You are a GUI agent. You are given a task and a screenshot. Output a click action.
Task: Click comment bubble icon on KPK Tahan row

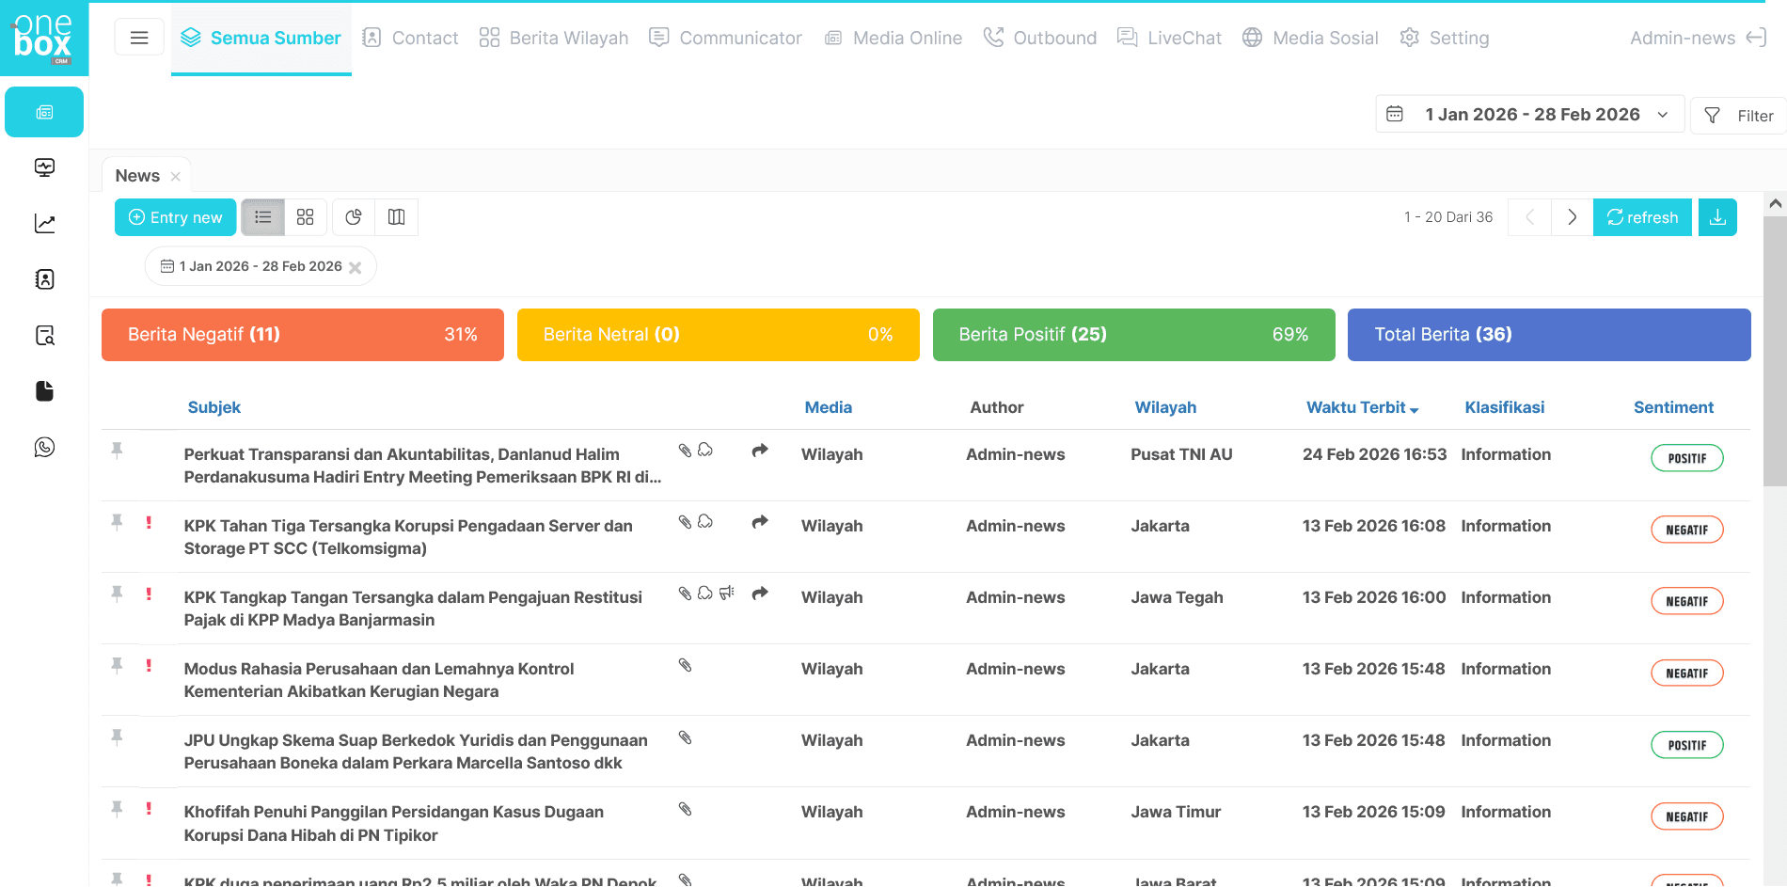705,521
